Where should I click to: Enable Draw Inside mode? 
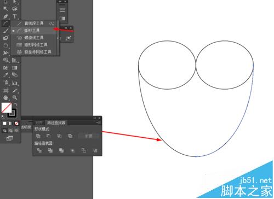click(x=16, y=131)
